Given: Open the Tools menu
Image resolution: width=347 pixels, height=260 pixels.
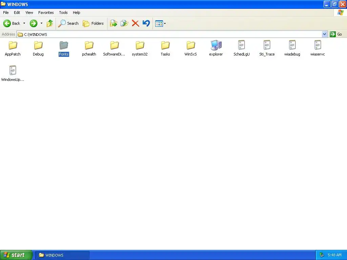Looking at the screenshot, I should (63, 13).
